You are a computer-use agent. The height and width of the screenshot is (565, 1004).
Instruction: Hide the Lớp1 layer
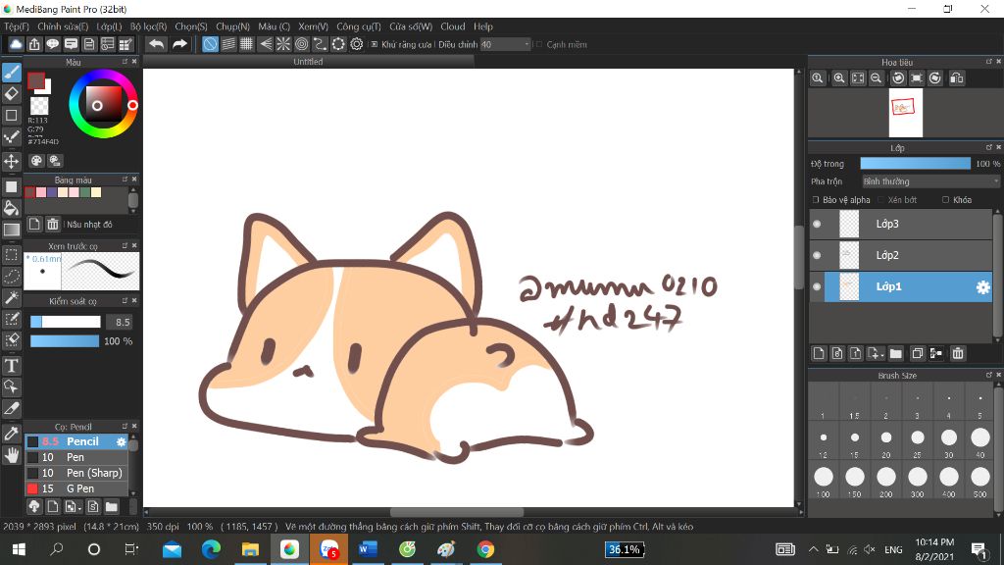tap(817, 286)
